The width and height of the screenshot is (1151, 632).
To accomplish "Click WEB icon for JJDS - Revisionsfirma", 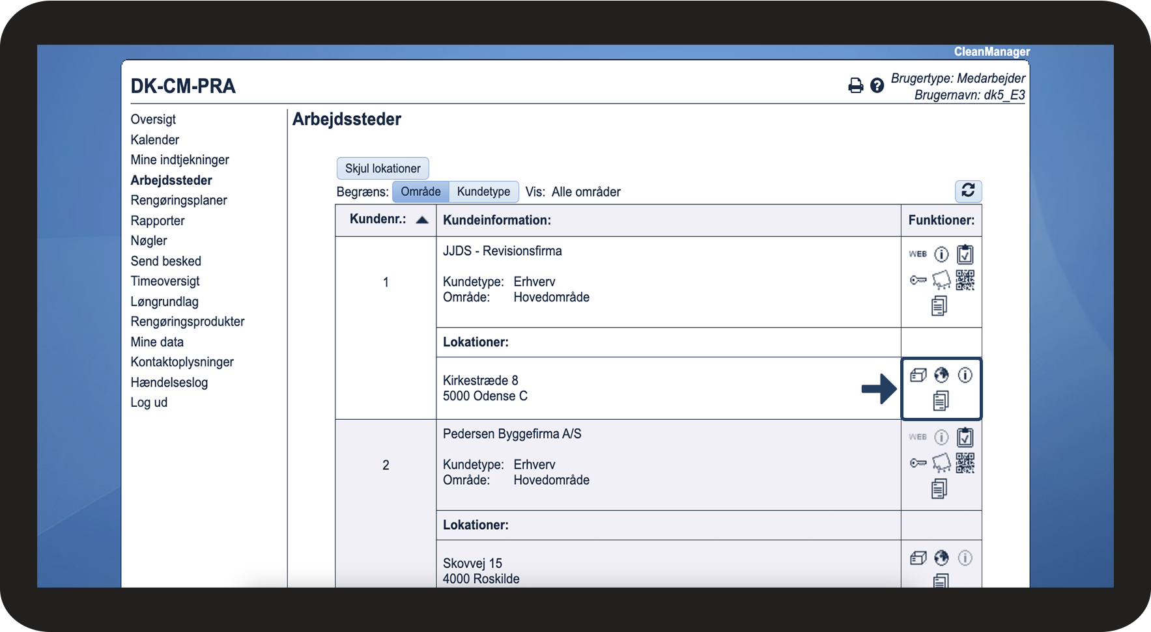I will (918, 254).
